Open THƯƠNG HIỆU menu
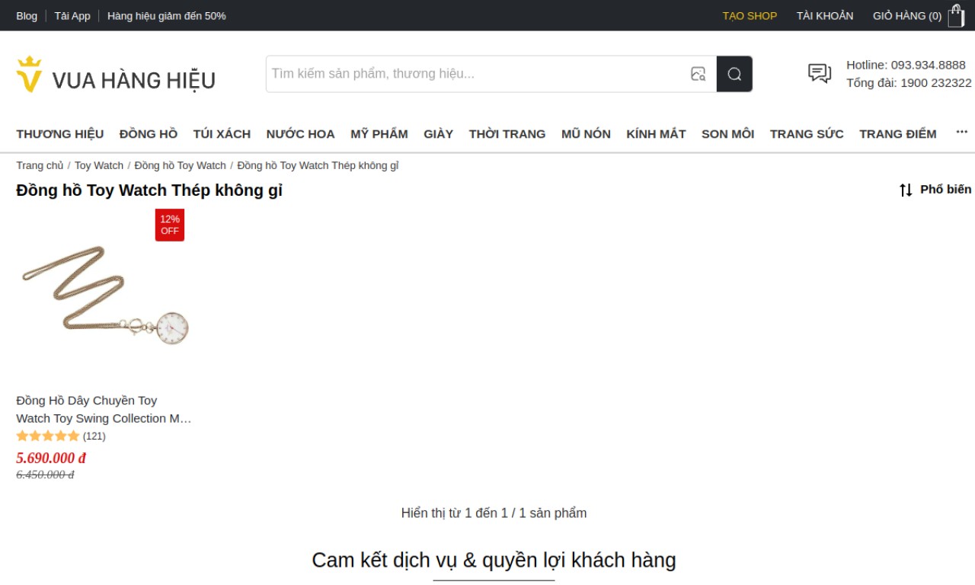Screen dimensions: 975x585 60,134
